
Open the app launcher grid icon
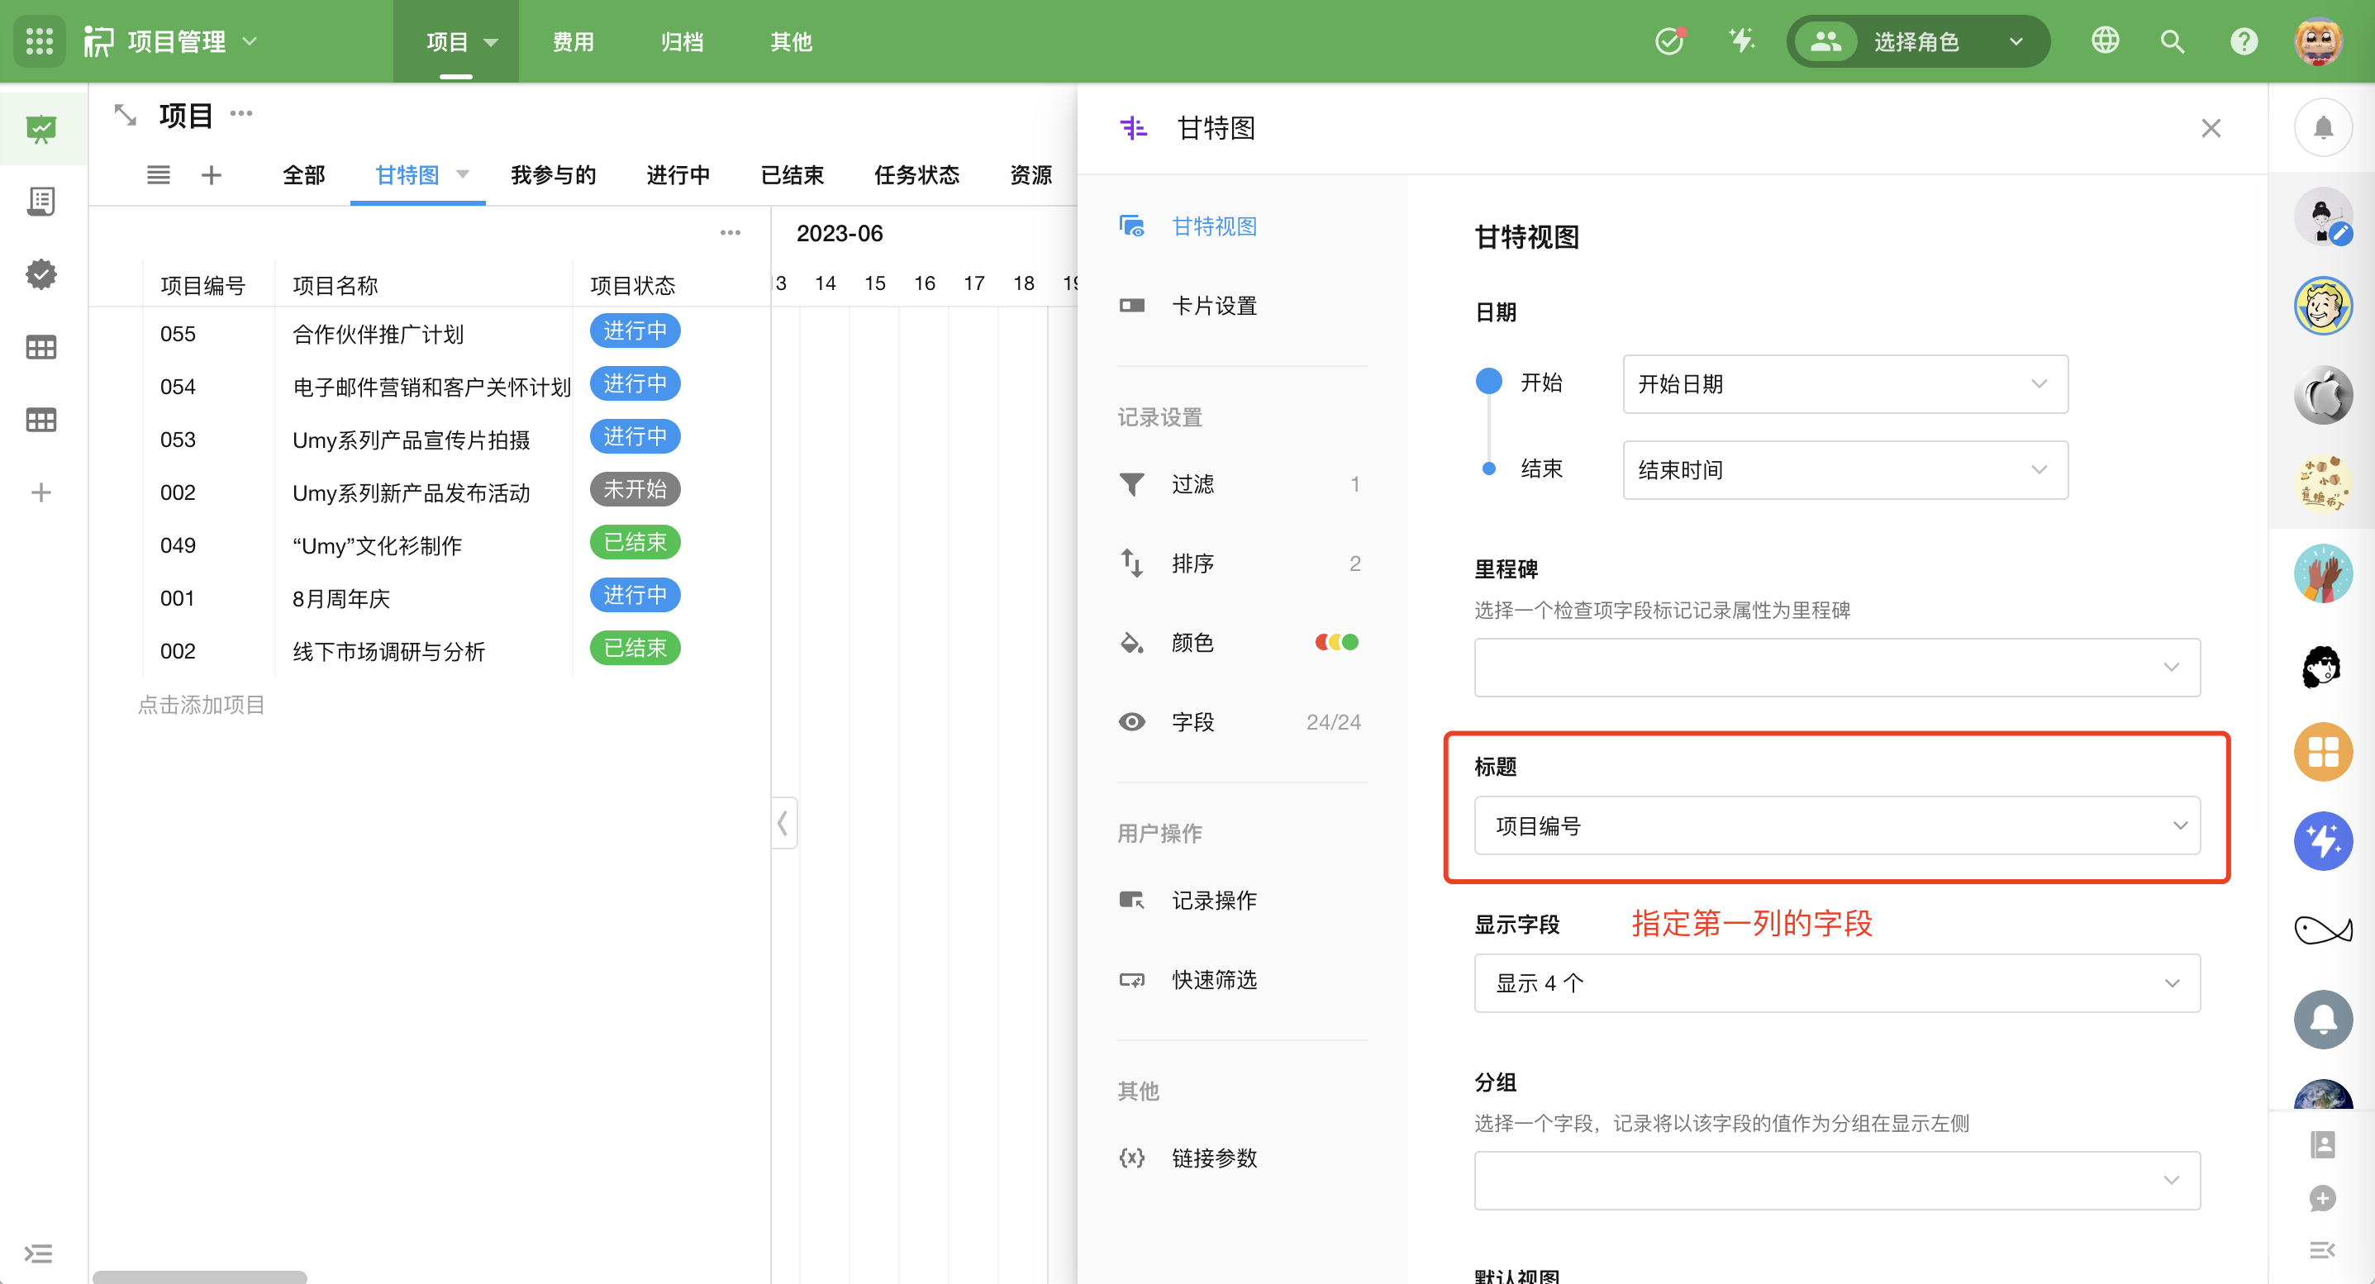pos(40,41)
